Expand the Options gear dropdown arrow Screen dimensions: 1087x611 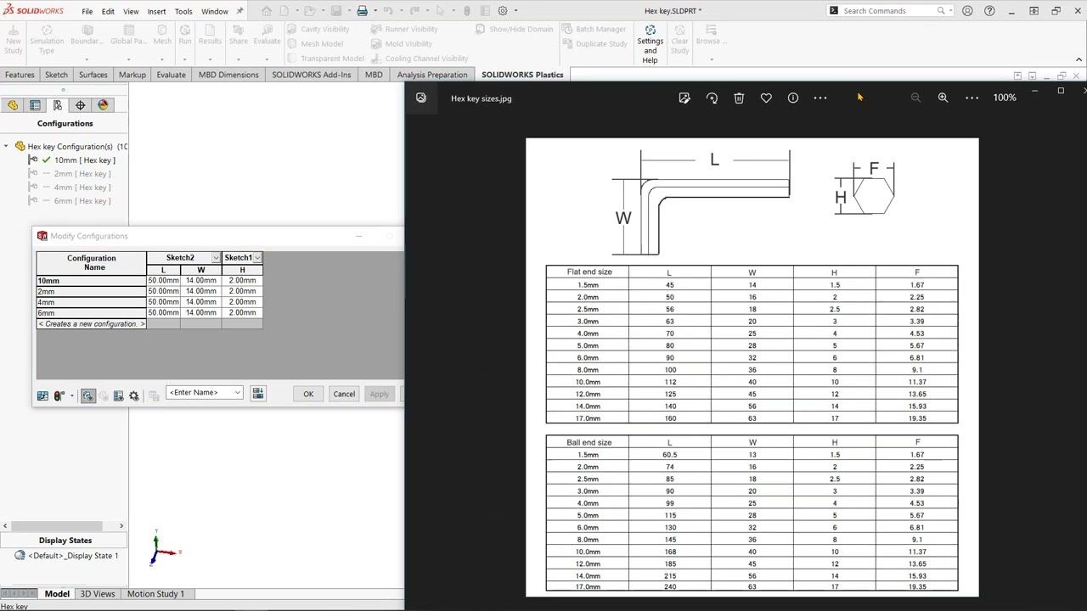(x=515, y=11)
